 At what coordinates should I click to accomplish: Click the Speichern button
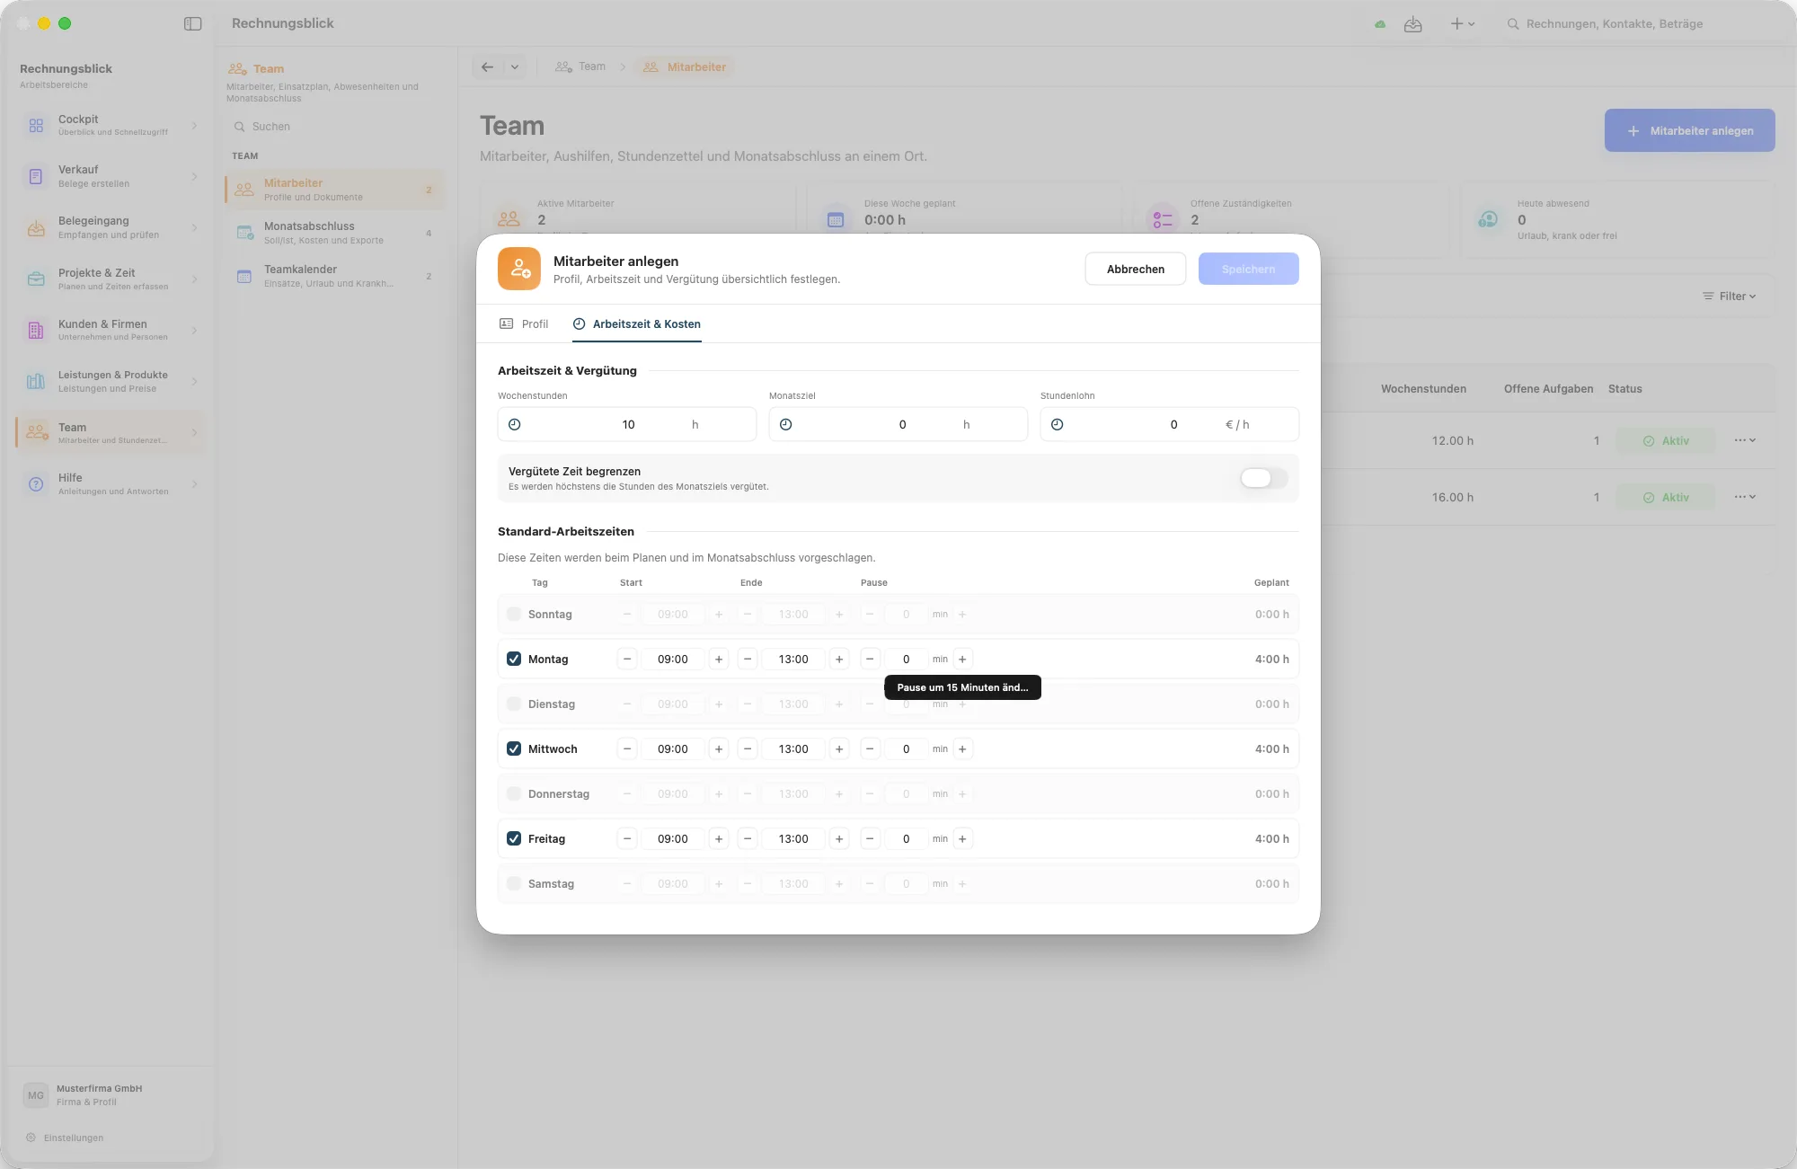point(1248,269)
